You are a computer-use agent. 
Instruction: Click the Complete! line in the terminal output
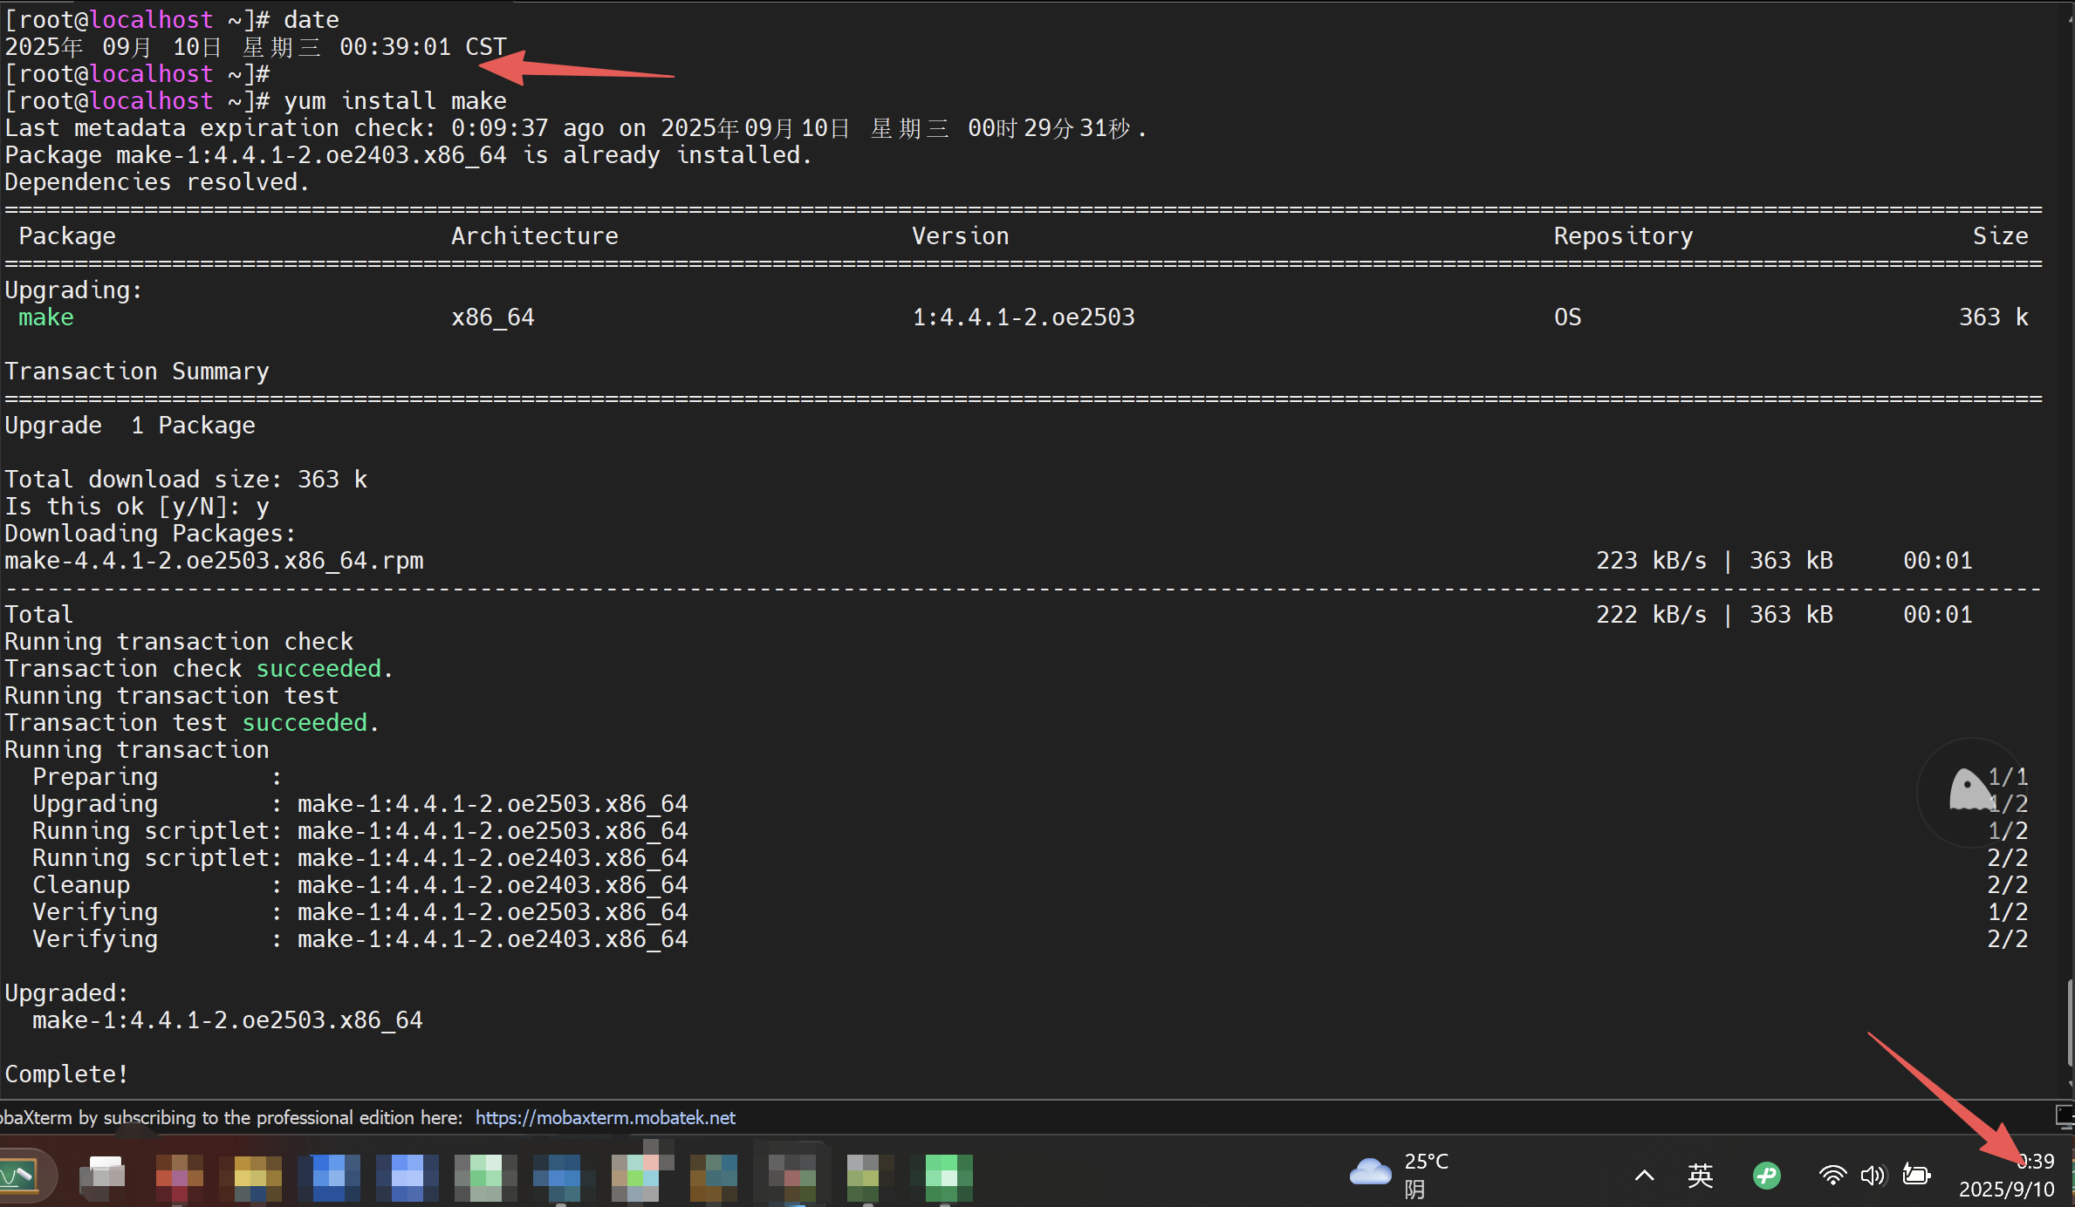click(x=66, y=1073)
